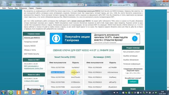Open ESET news link about Zeus trojan
169x95 pixels.
(x=34, y=67)
